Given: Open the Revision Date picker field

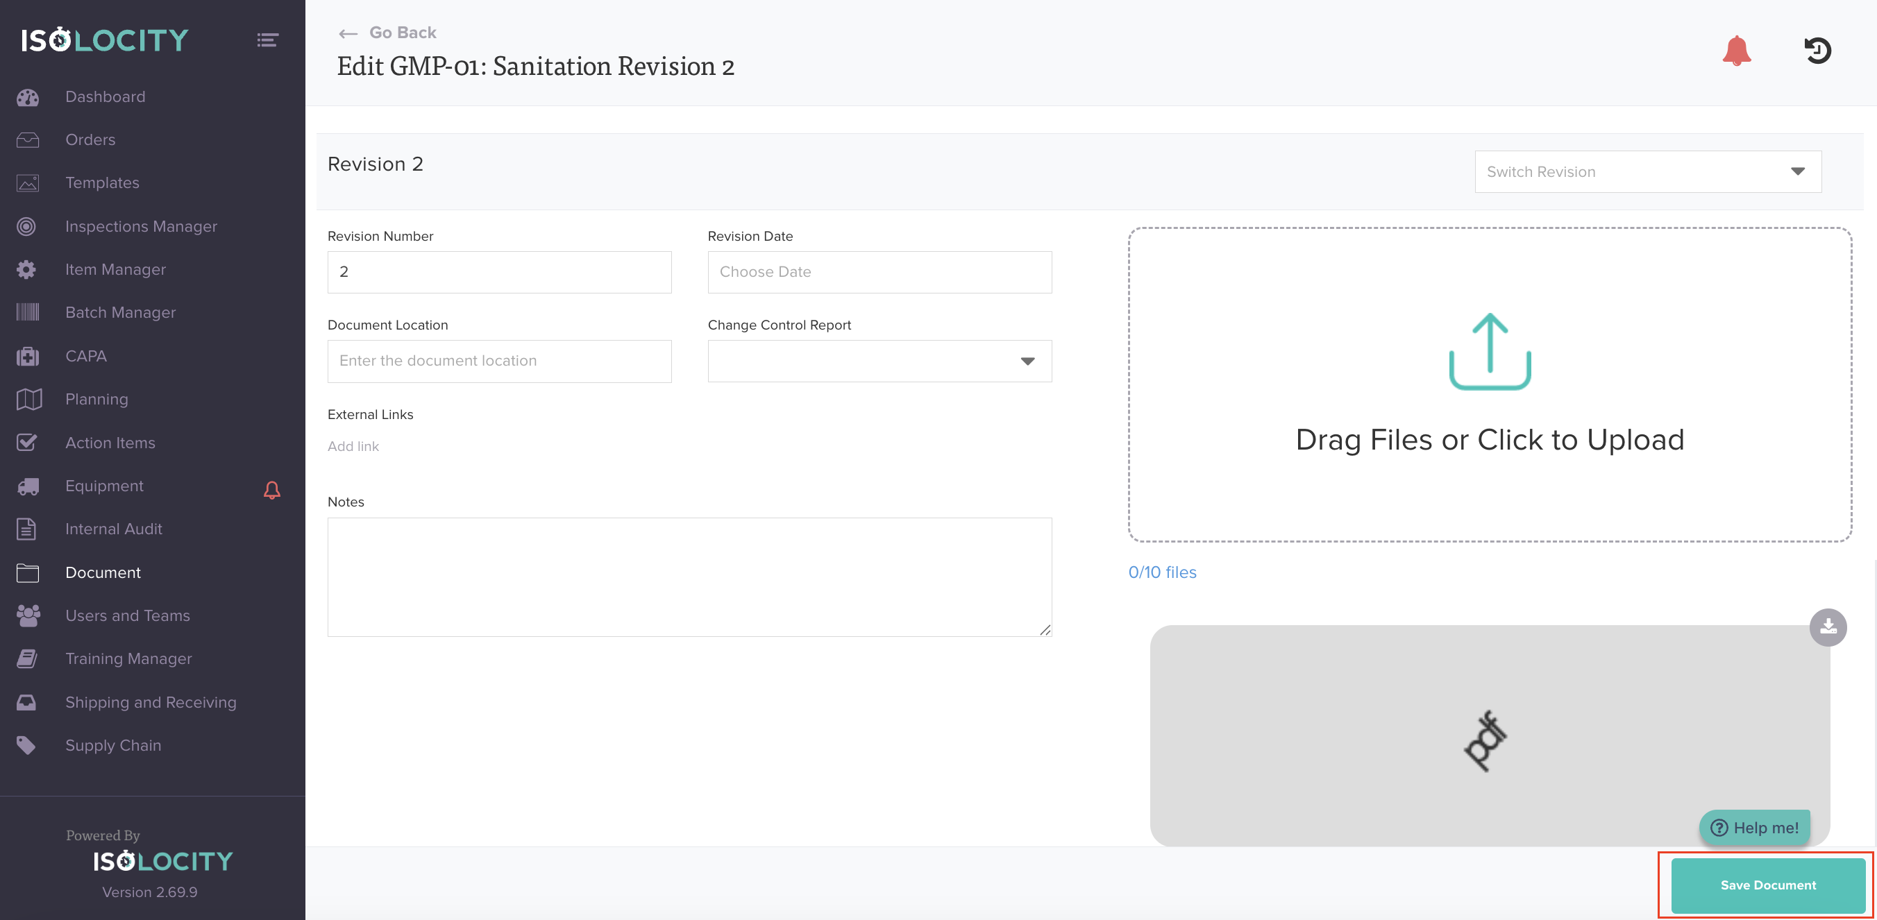Looking at the screenshot, I should (x=879, y=273).
